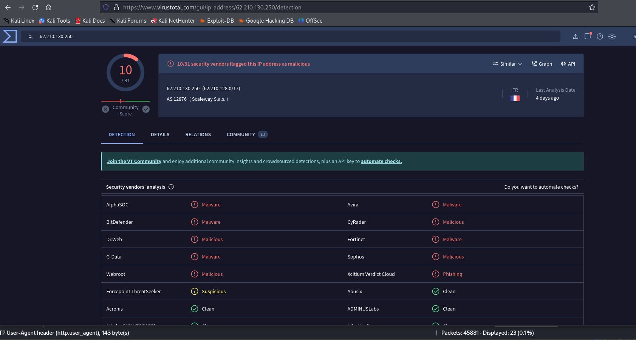Click the Xcitium Verdict Cloud vendor name
The height and width of the screenshot is (340, 636).
coord(371,274)
